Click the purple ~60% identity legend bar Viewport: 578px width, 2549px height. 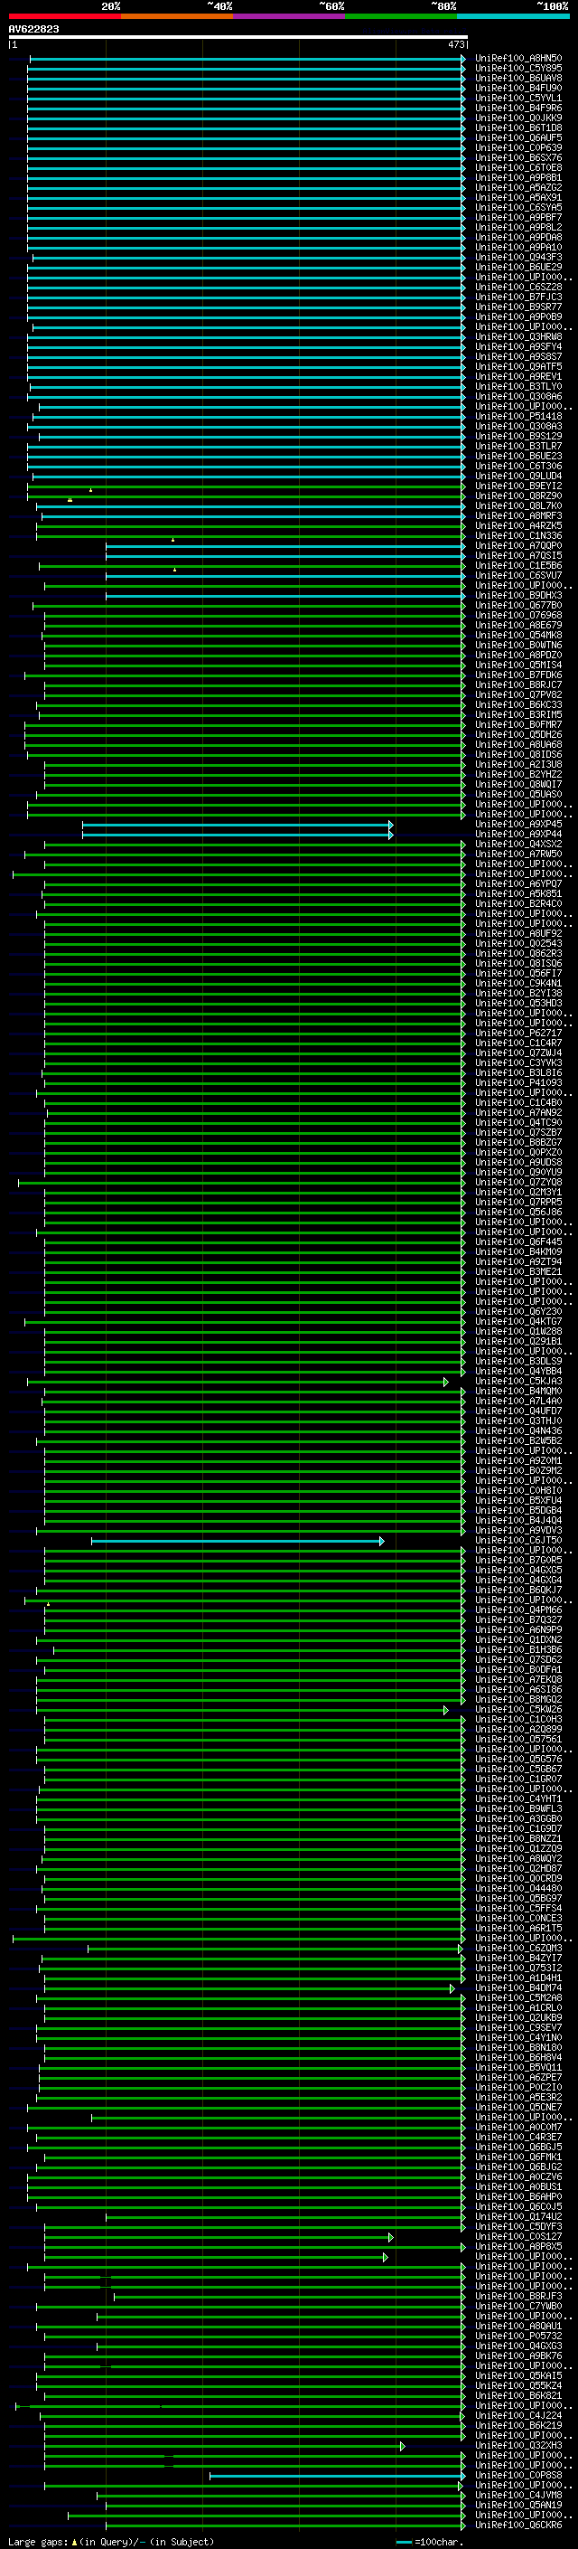(288, 16)
